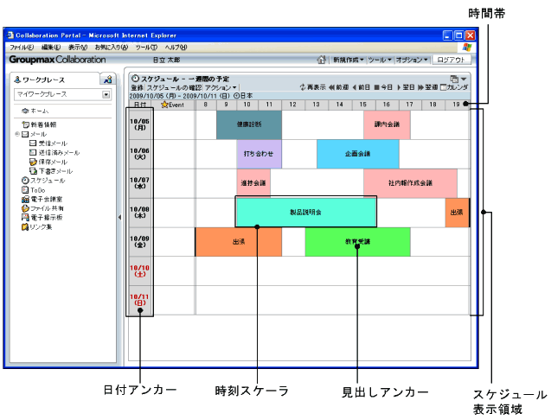
Task: Go to previous week with 前週
Action: click(338, 87)
